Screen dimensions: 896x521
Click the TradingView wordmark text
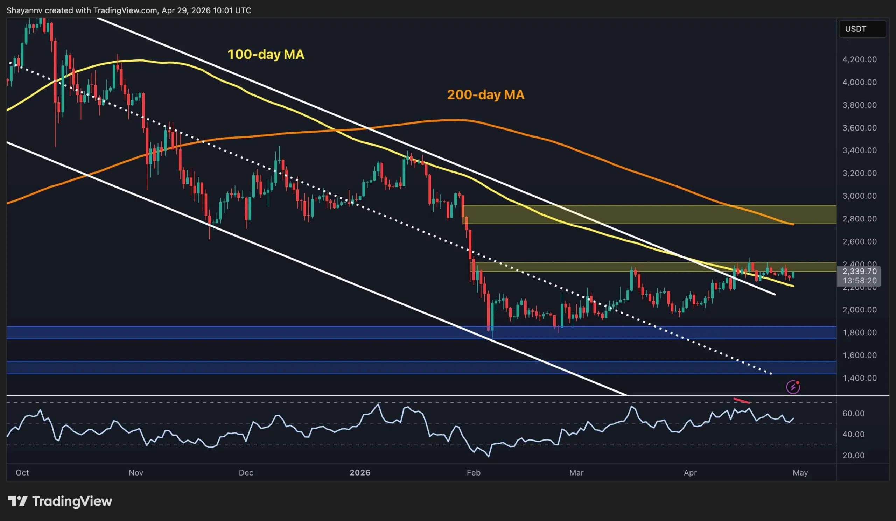pyautogui.click(x=72, y=501)
